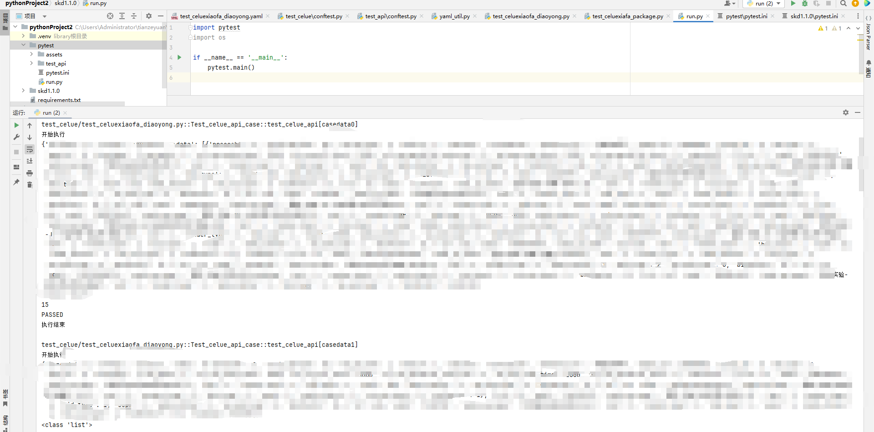Click the run gutter arrow on line 4
The width and height of the screenshot is (874, 432).
pos(179,57)
